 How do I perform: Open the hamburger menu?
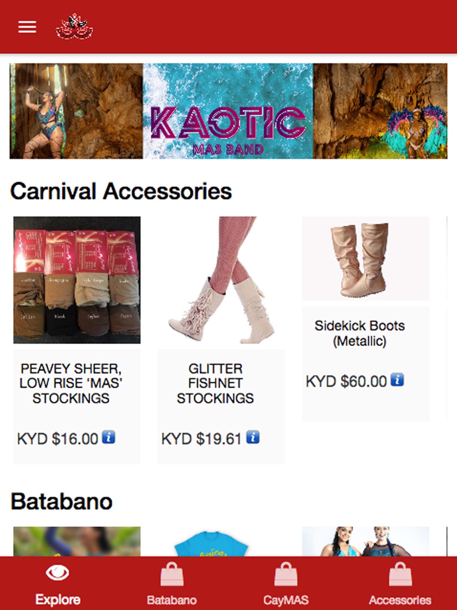[27, 27]
